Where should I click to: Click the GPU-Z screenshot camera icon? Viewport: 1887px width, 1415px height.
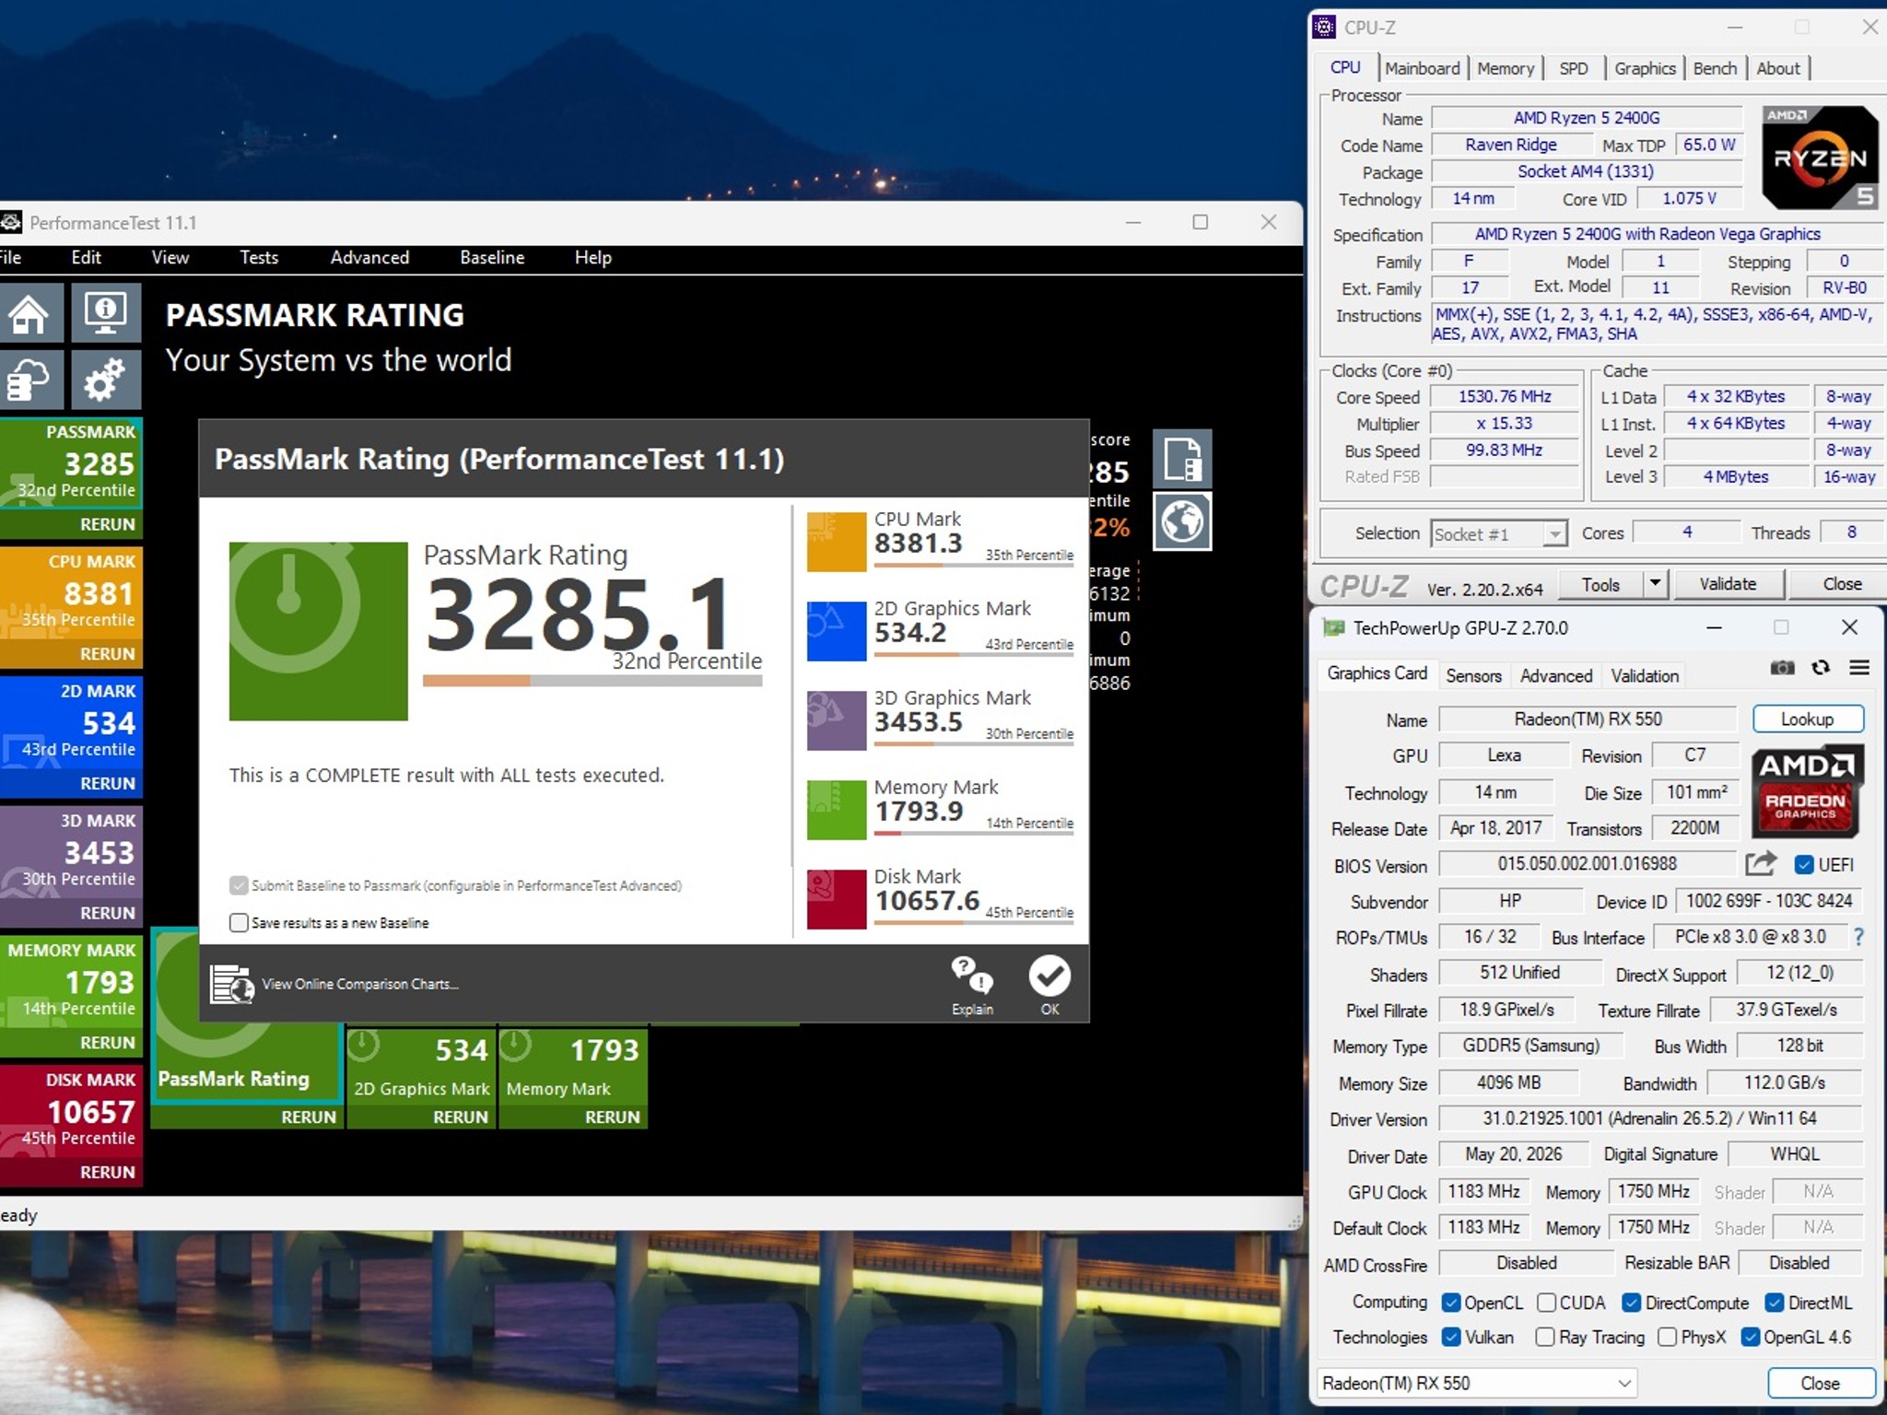(x=1782, y=668)
